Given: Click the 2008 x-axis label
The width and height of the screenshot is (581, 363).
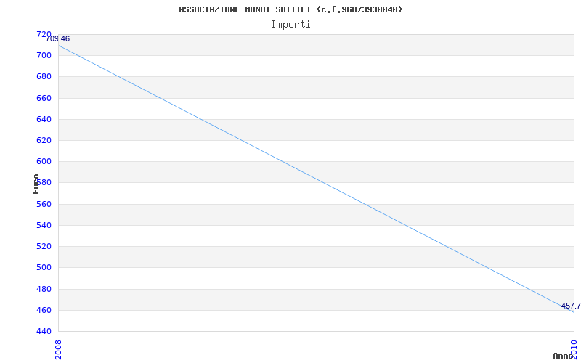Looking at the screenshot, I should tap(58, 350).
